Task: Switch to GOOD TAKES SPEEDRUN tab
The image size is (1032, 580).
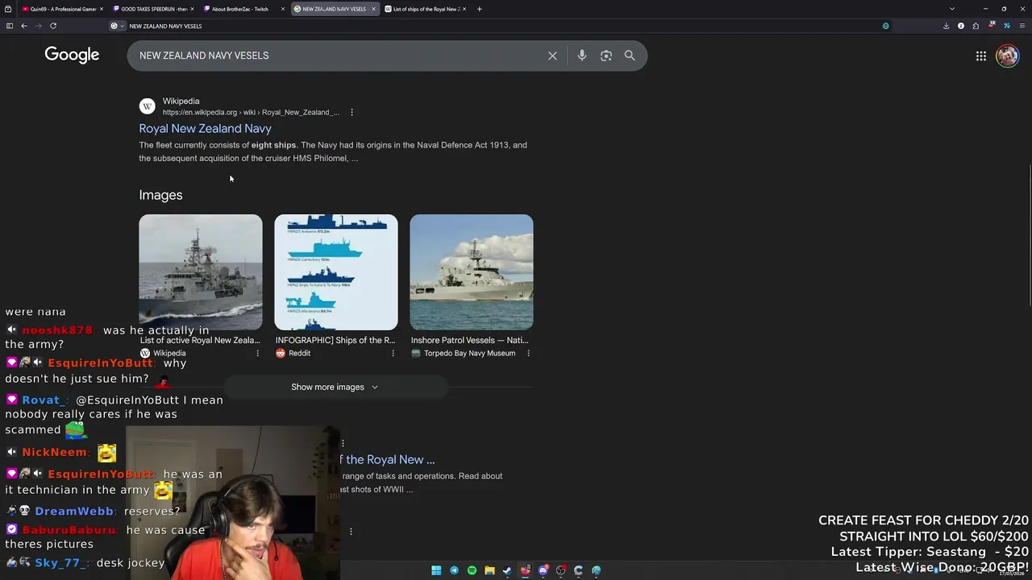Action: [x=153, y=9]
